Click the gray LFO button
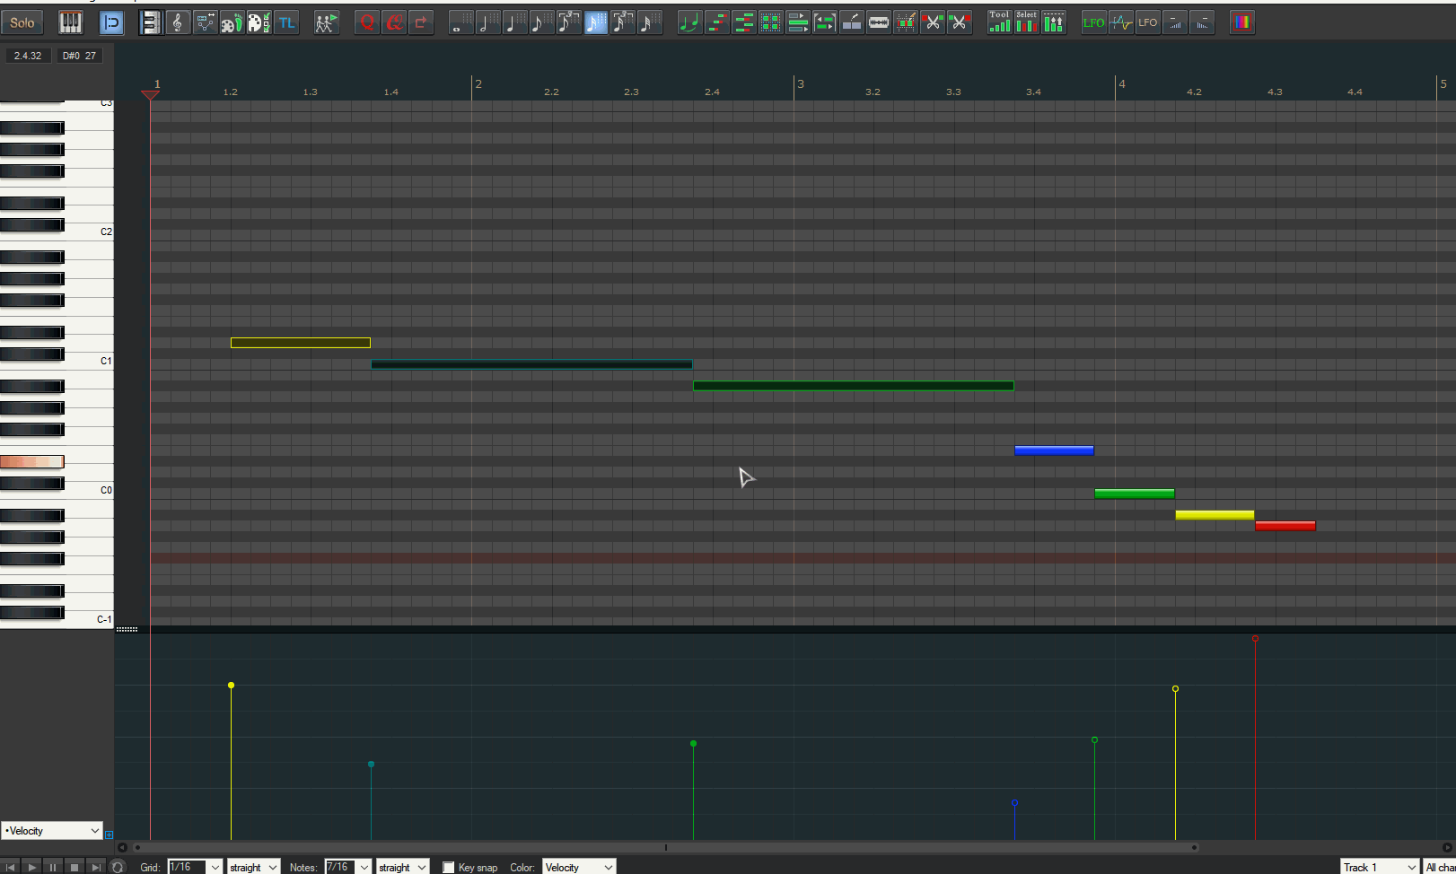Image resolution: width=1456 pixels, height=874 pixels. [1147, 22]
